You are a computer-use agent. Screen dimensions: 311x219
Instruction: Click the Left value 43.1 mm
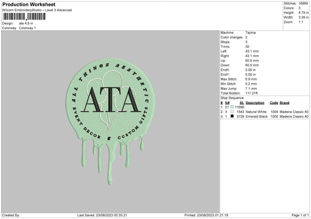pos(252,51)
